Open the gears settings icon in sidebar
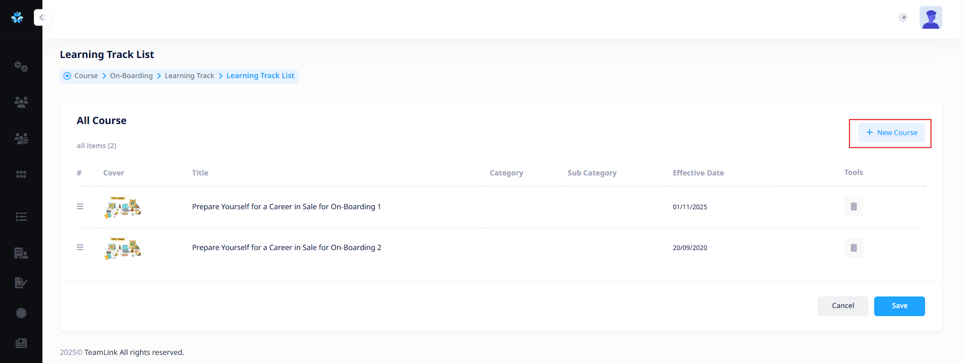The image size is (965, 363). click(21, 66)
